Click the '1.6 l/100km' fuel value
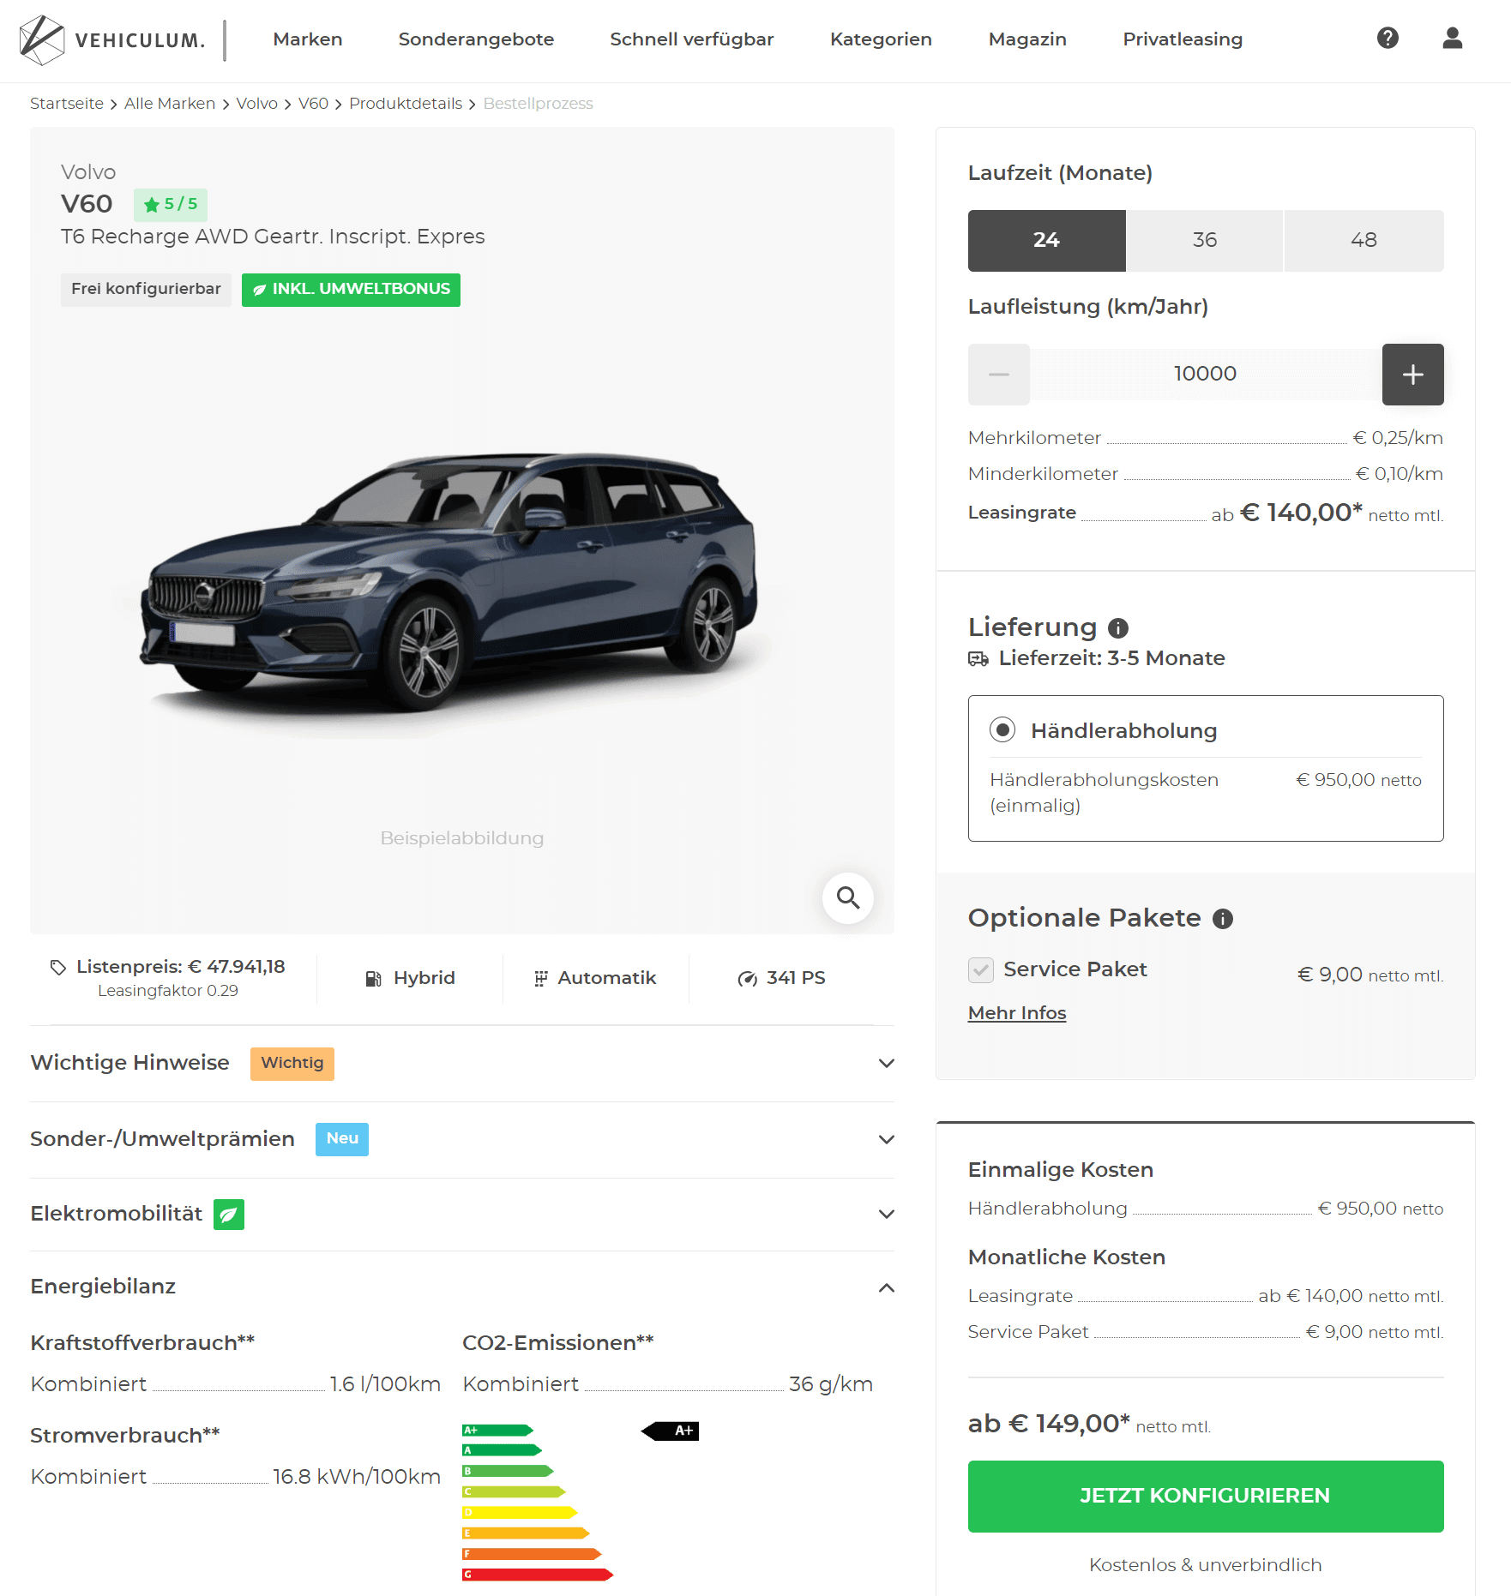Image resolution: width=1511 pixels, height=1596 pixels. pyautogui.click(x=385, y=1384)
